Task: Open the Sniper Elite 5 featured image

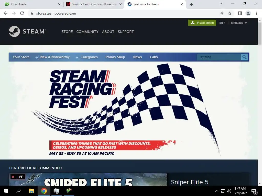Action: pos(88,179)
